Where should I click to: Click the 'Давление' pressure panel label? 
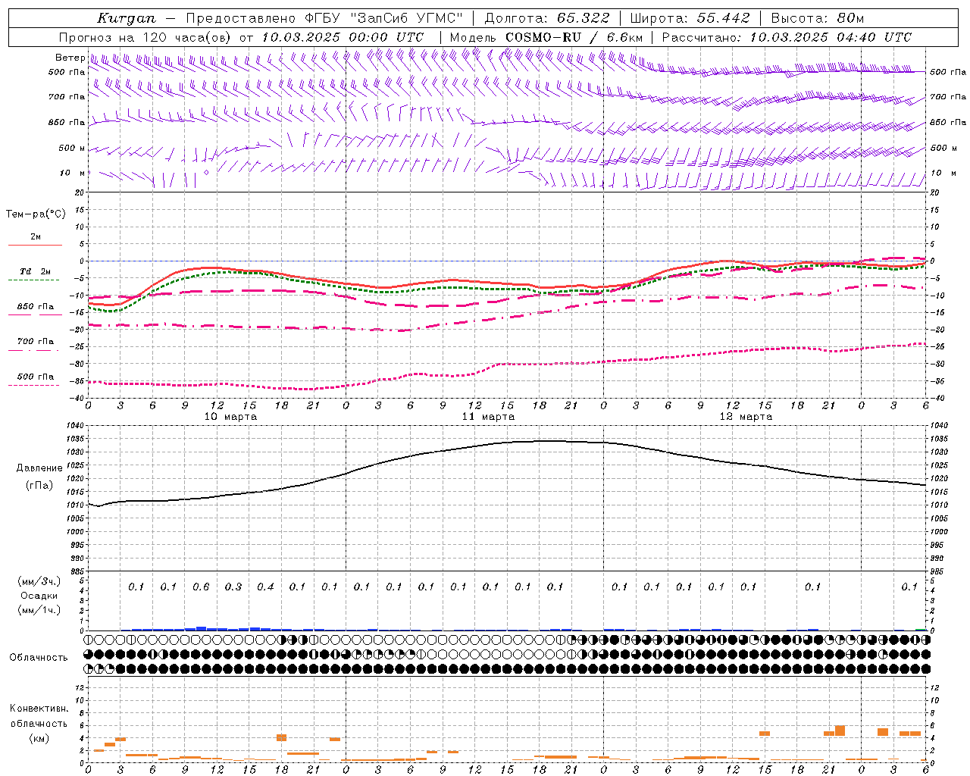point(39,468)
